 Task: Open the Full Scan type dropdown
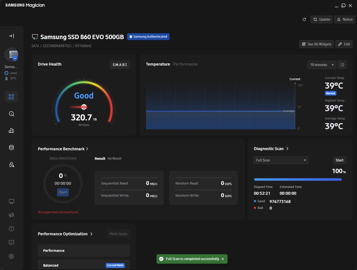click(281, 160)
